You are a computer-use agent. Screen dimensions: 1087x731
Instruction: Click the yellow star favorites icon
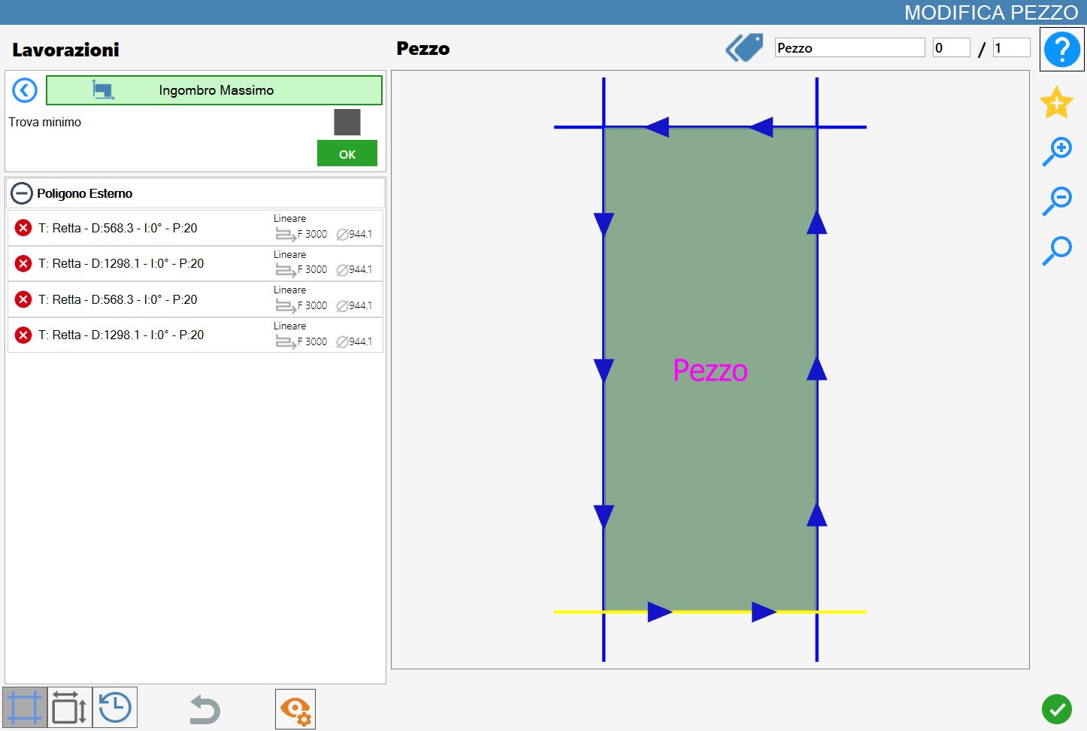coord(1056,102)
